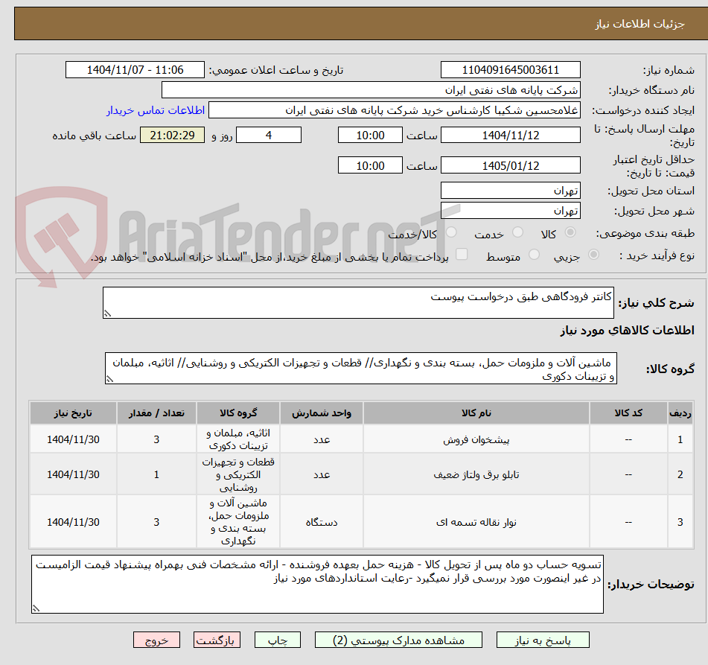This screenshot has height=665, width=708.
Task: Click the response deadline hour field 10:00
Action: click(370, 135)
